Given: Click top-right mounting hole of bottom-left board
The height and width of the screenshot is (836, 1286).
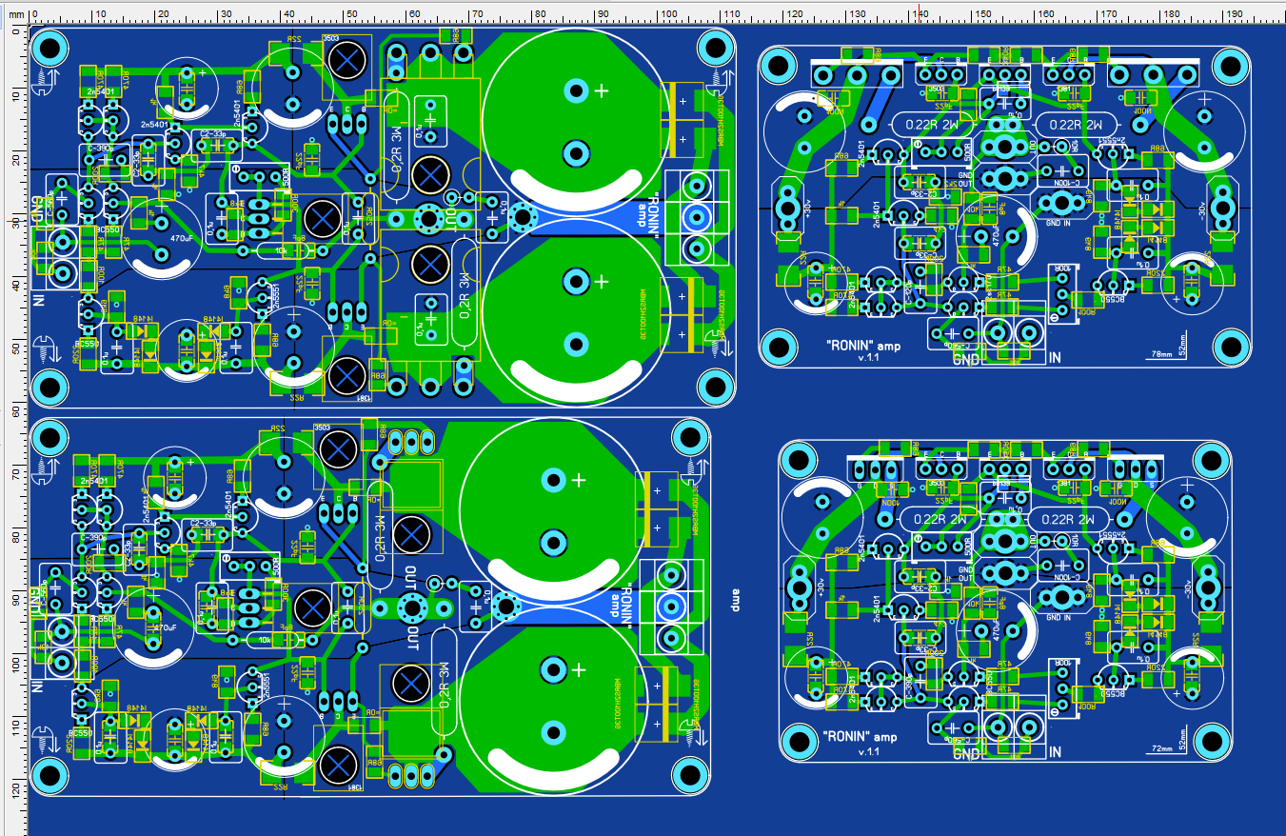Looking at the screenshot, I should [x=691, y=438].
